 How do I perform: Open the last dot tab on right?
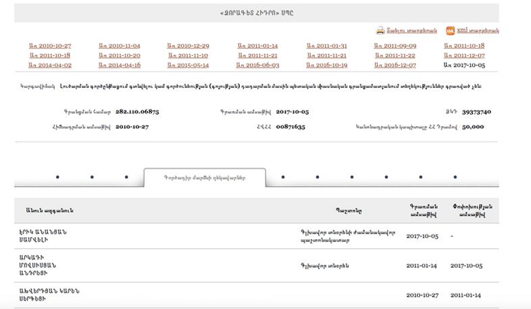coord(455,177)
